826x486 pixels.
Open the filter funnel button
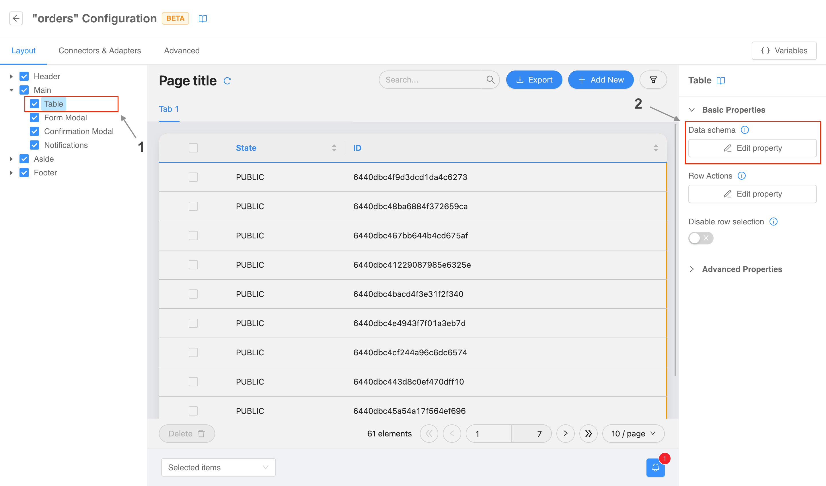[653, 80]
